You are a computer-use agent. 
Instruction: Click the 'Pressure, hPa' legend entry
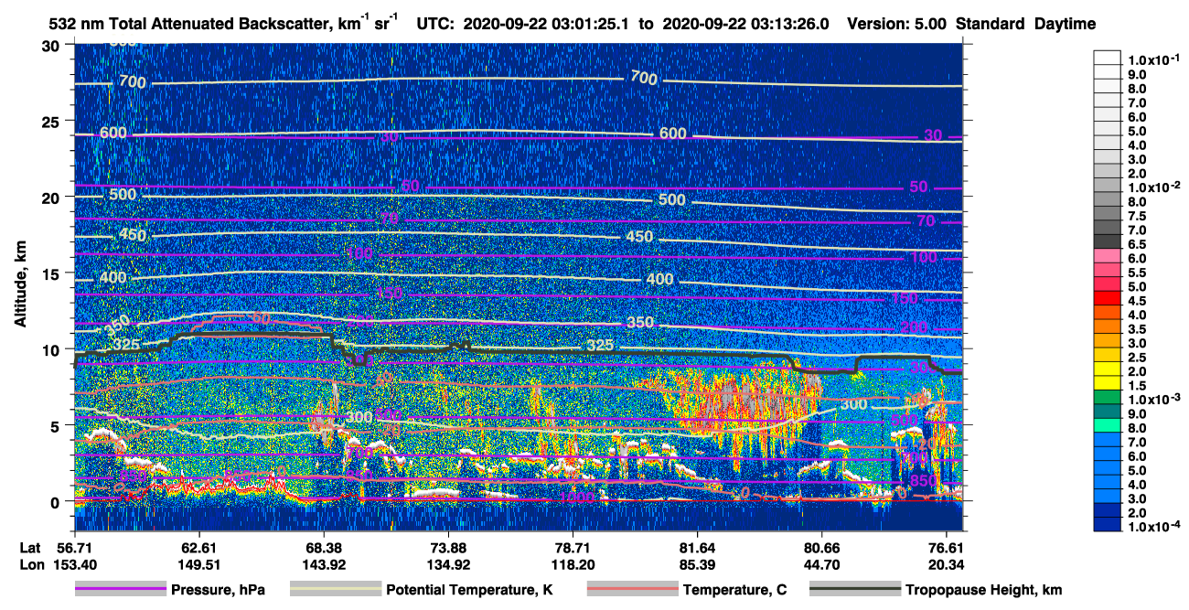[218, 590]
